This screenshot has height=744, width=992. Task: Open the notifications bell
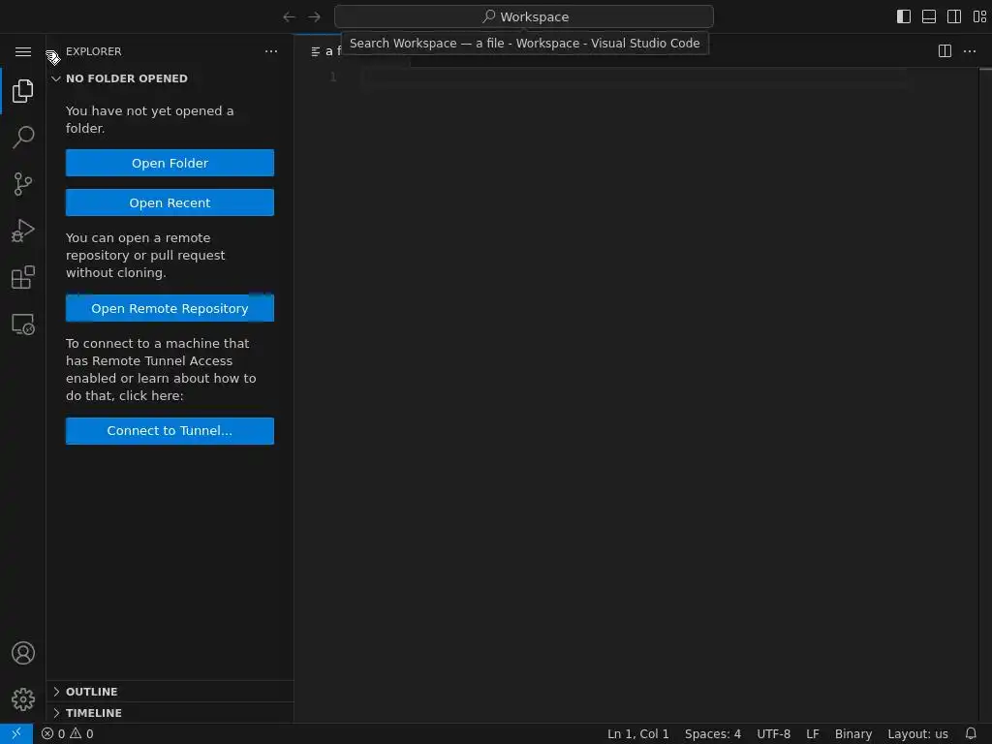coord(971,734)
